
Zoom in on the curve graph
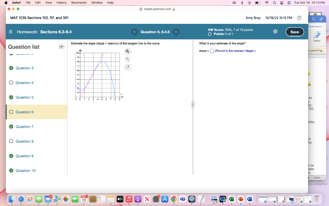tap(128, 51)
